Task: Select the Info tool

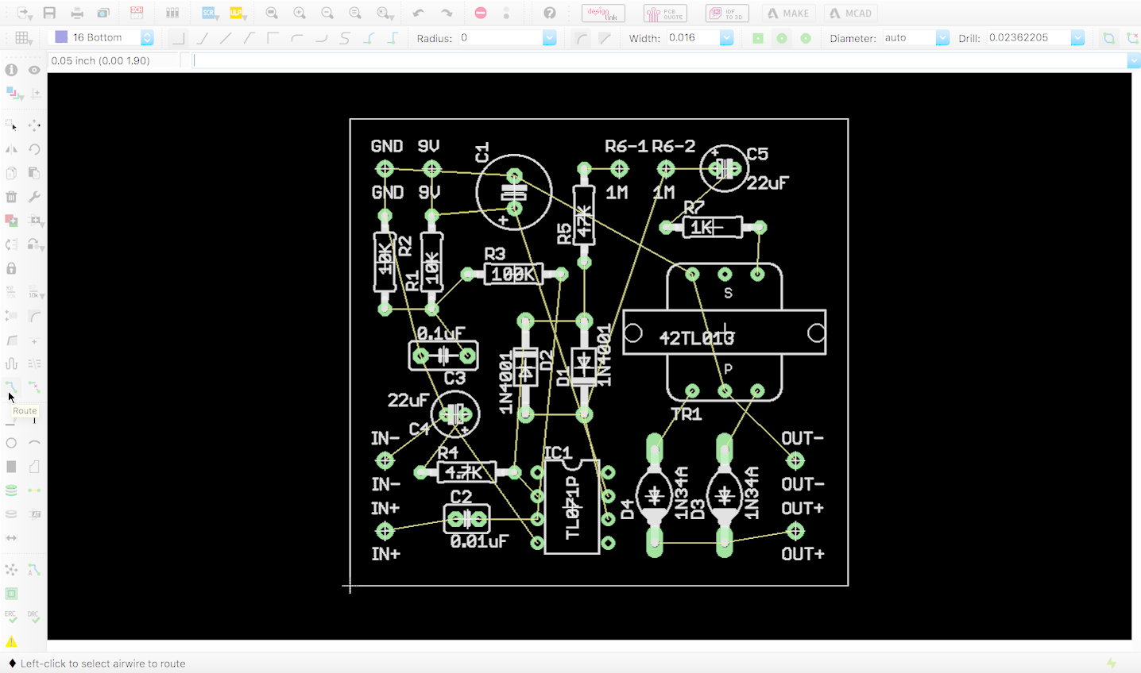Action: [11, 70]
